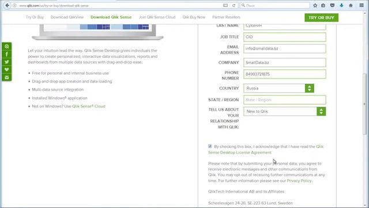The image size is (369, 208).
Task: Share page on Facebook from side bar
Action: point(6,54)
